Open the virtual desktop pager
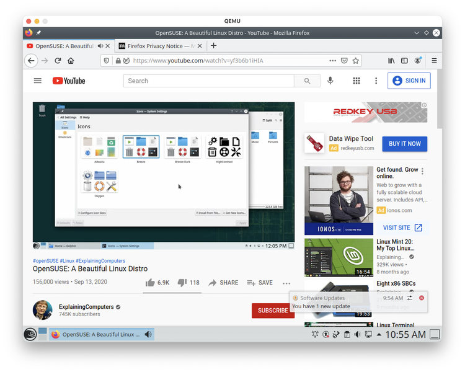The height and width of the screenshot is (372, 465). click(43, 334)
